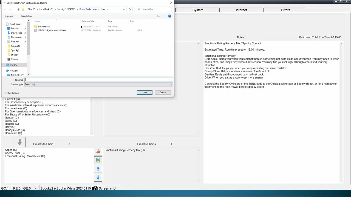Select Pictures in the navigation pane
The height and width of the screenshot is (197, 351).
pos(15,42)
